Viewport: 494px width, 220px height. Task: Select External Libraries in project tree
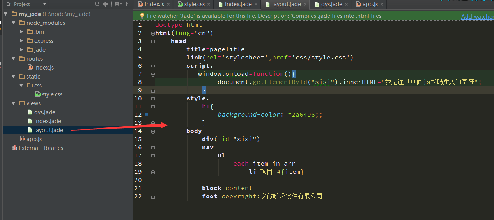coord(41,148)
